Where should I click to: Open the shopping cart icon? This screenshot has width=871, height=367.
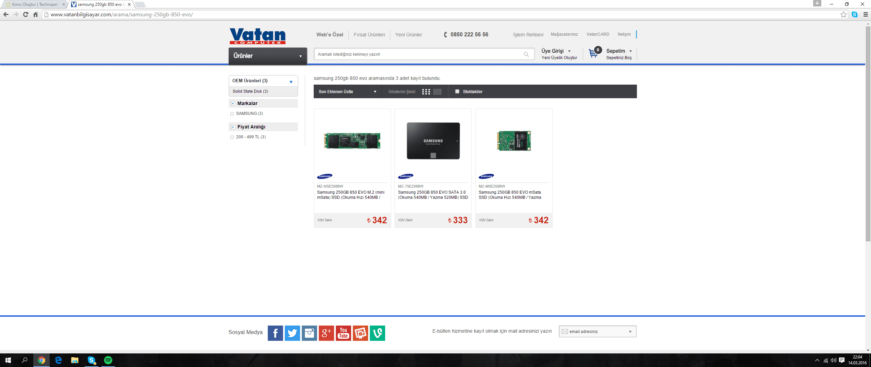pos(593,53)
